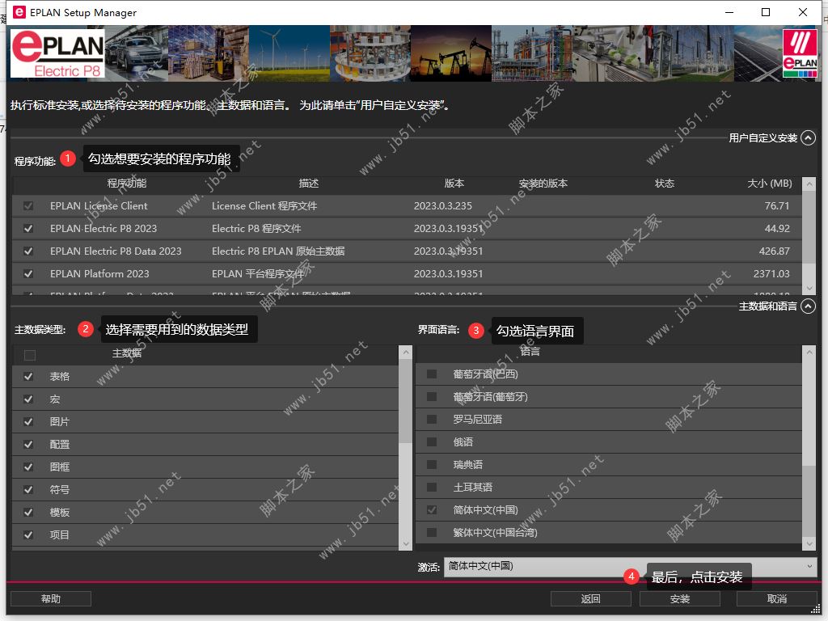The image size is (828, 621).
Task: Uncheck the 宏 master data checkbox
Action: pyautogui.click(x=28, y=399)
